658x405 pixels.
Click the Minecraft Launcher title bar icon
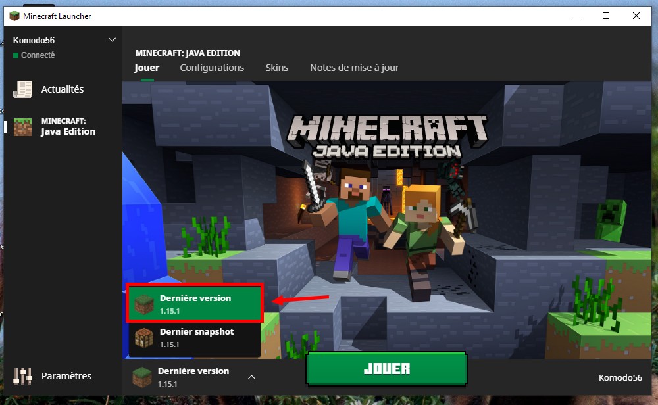click(14, 16)
